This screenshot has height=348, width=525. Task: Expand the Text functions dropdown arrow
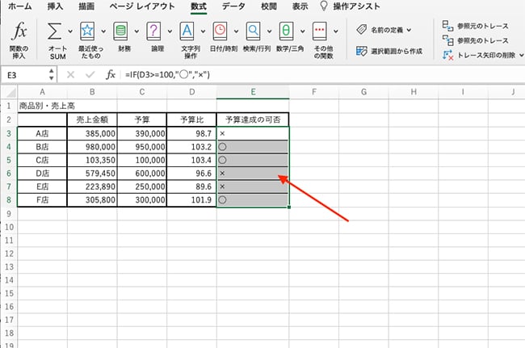point(203,31)
